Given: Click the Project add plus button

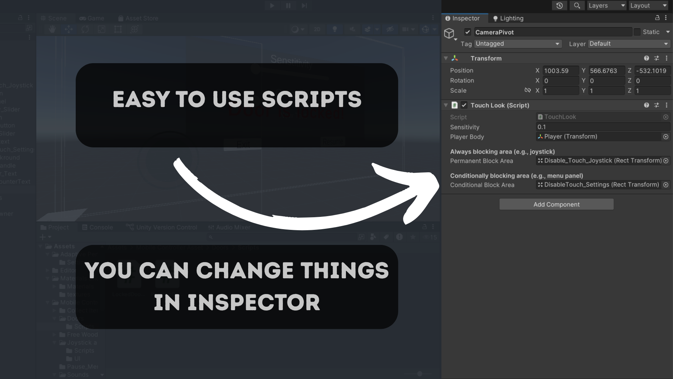Looking at the screenshot, I should click(x=43, y=237).
